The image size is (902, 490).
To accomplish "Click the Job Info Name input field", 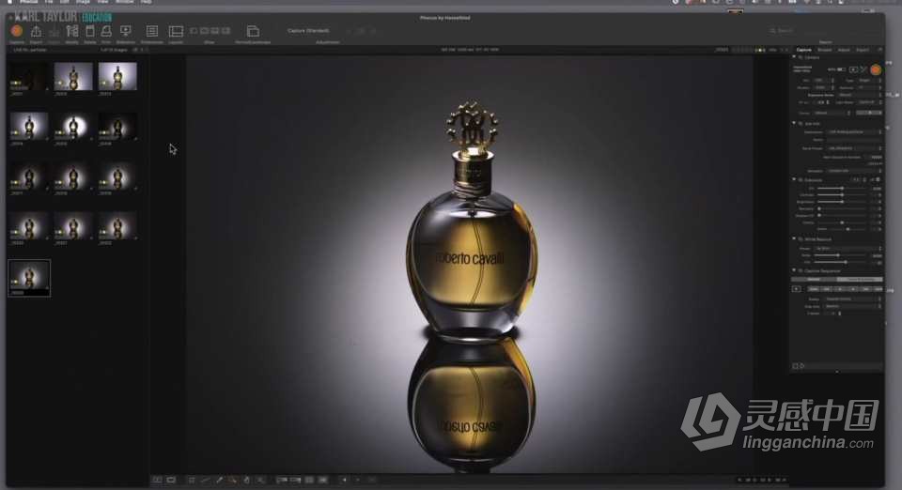I will click(x=854, y=140).
